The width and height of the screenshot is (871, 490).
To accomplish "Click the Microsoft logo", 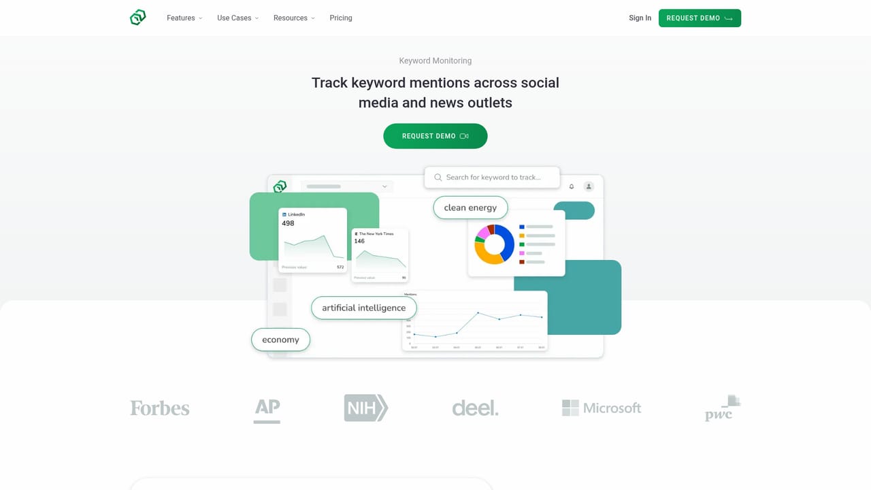I will tap(602, 408).
